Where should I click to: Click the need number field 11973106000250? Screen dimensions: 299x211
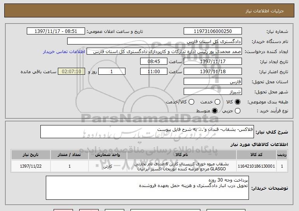click(x=213, y=31)
